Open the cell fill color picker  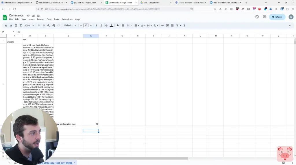click(x=118, y=25)
